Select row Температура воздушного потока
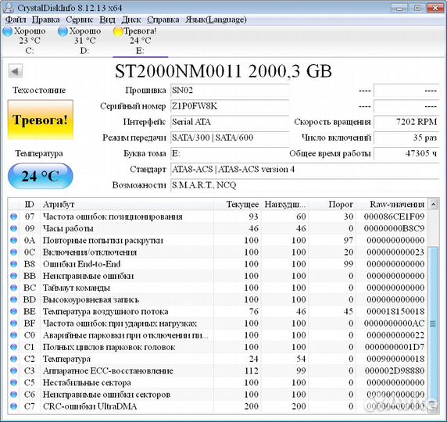447x422 pixels. click(x=218, y=311)
